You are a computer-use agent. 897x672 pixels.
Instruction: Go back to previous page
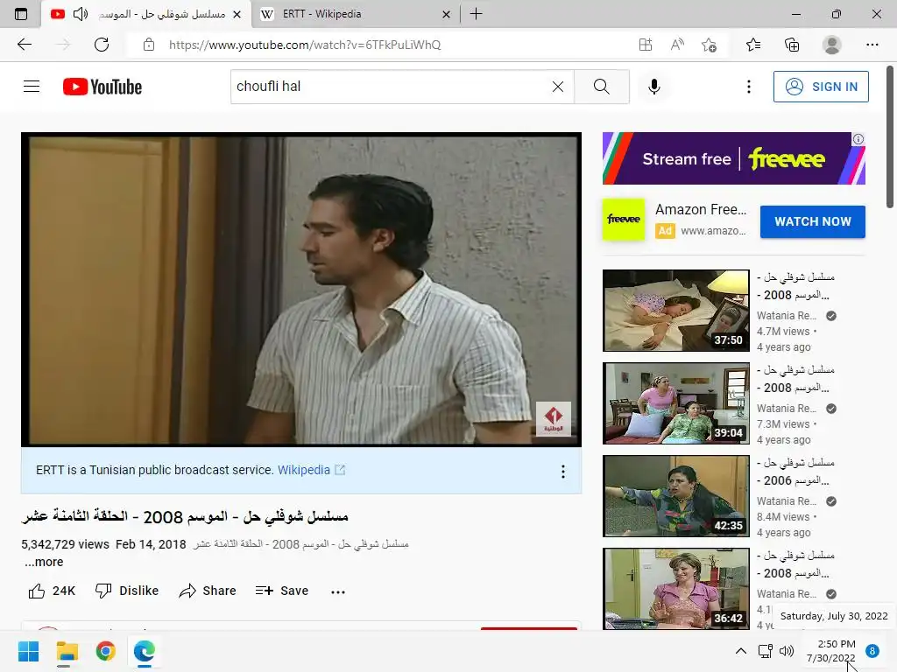(x=25, y=45)
